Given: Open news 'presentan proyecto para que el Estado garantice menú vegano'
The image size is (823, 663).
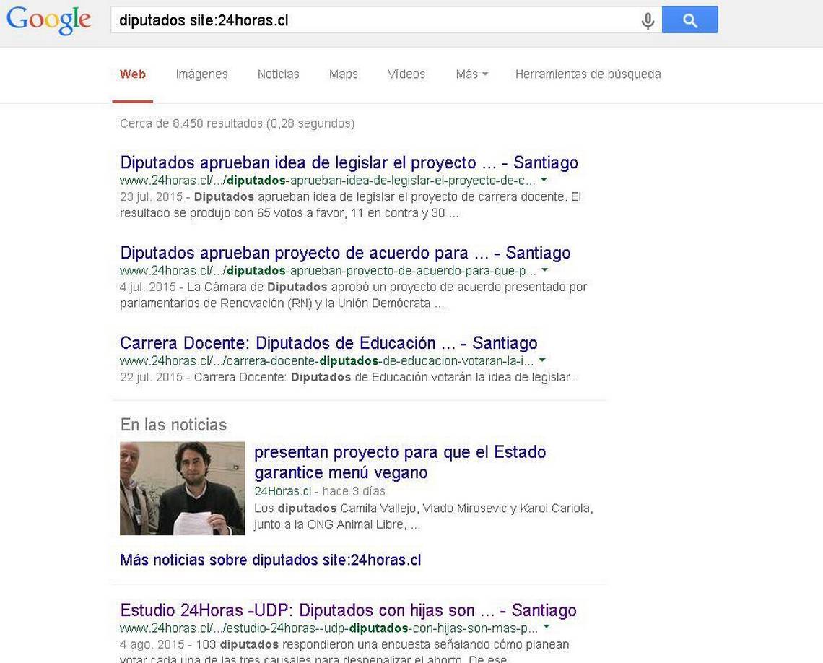Looking at the screenshot, I should pos(400,462).
